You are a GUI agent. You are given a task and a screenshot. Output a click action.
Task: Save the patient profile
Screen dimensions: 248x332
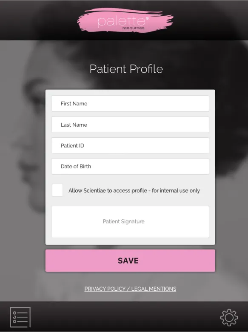(130, 261)
